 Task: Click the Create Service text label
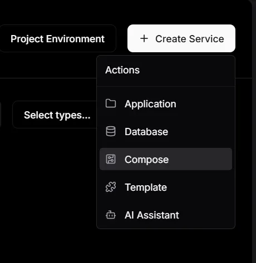pos(190,39)
